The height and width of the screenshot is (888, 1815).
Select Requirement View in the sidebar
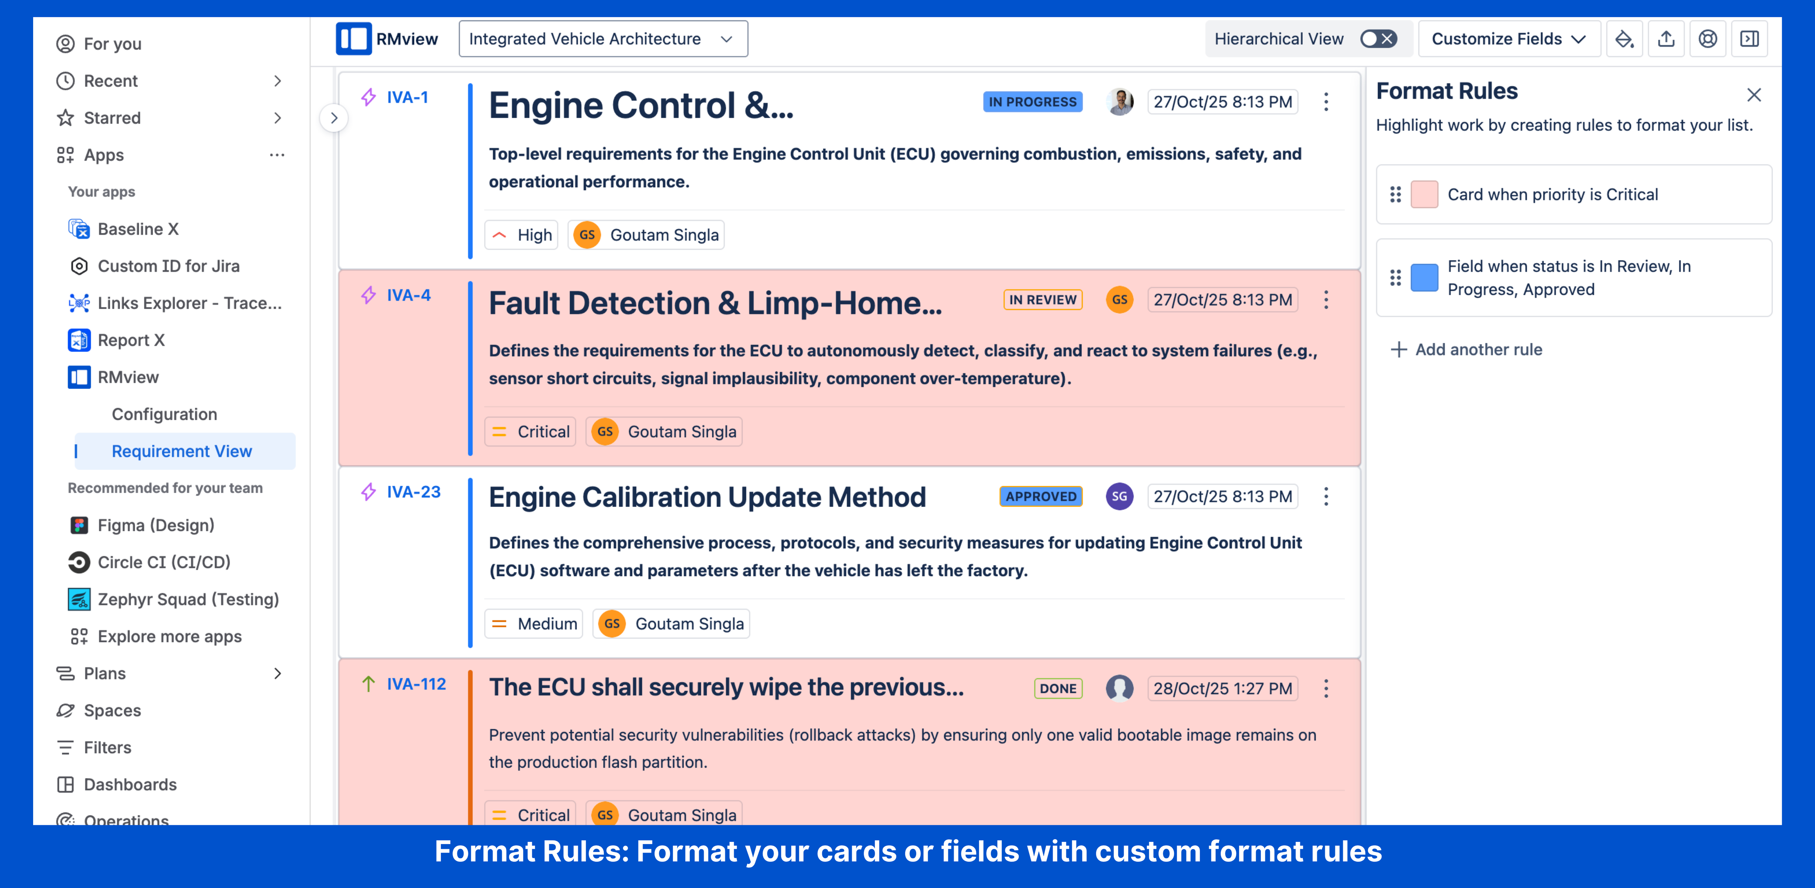(182, 451)
